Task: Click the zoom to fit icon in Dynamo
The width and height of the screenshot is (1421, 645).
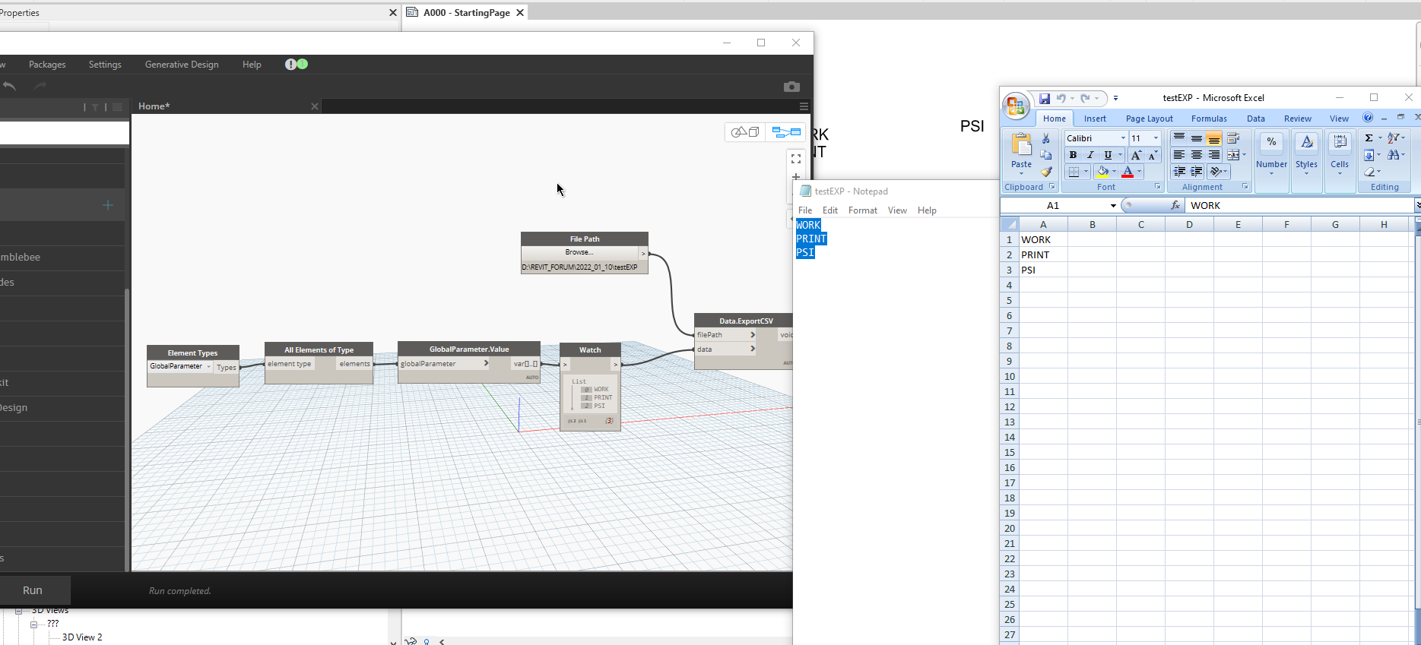Action: click(x=796, y=159)
